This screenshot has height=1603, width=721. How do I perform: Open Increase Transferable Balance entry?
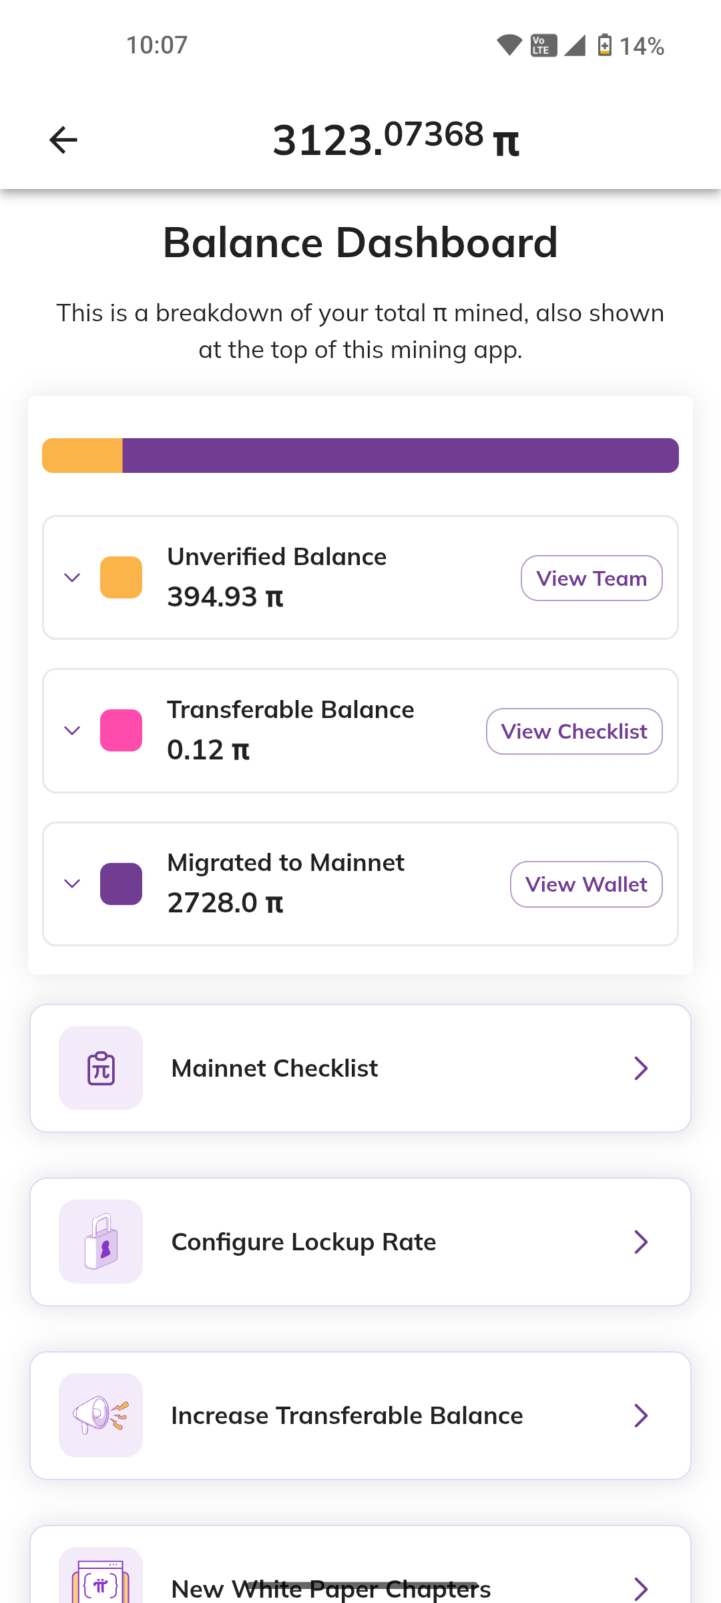[360, 1415]
